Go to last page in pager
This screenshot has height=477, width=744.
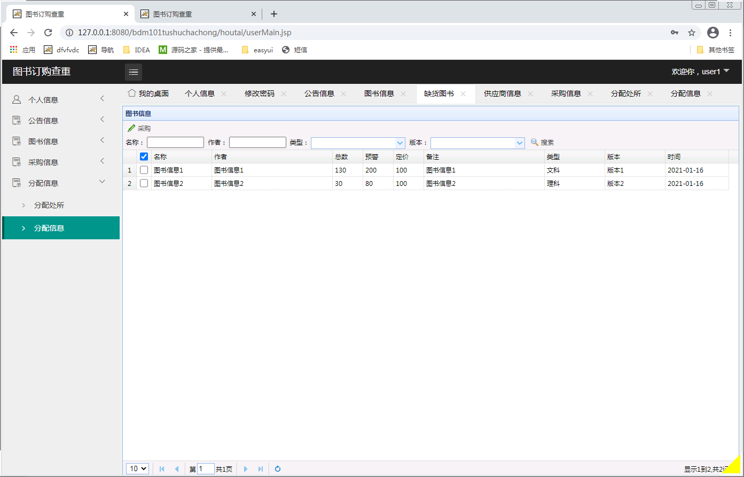261,469
